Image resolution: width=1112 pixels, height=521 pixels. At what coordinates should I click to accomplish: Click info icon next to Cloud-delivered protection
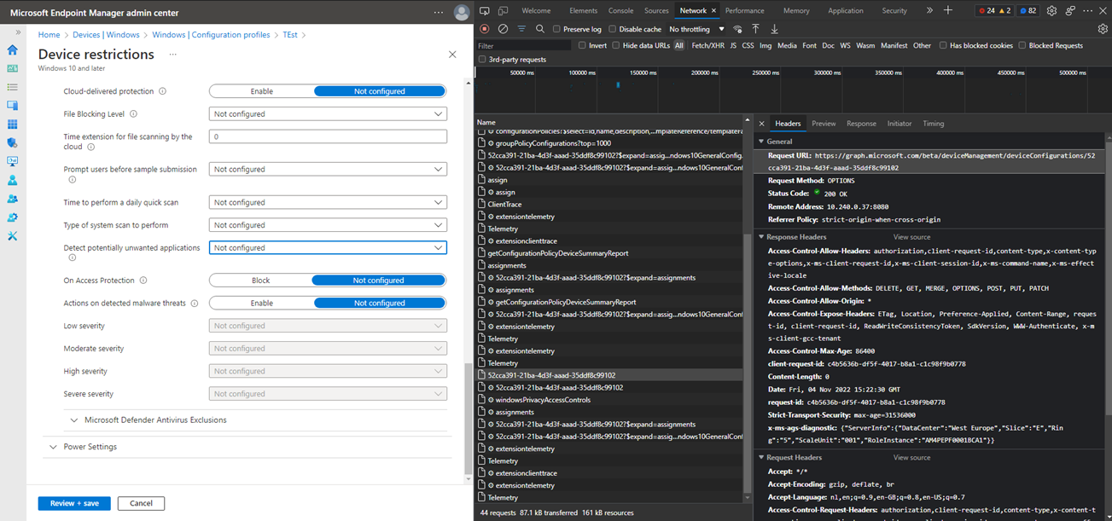click(162, 91)
